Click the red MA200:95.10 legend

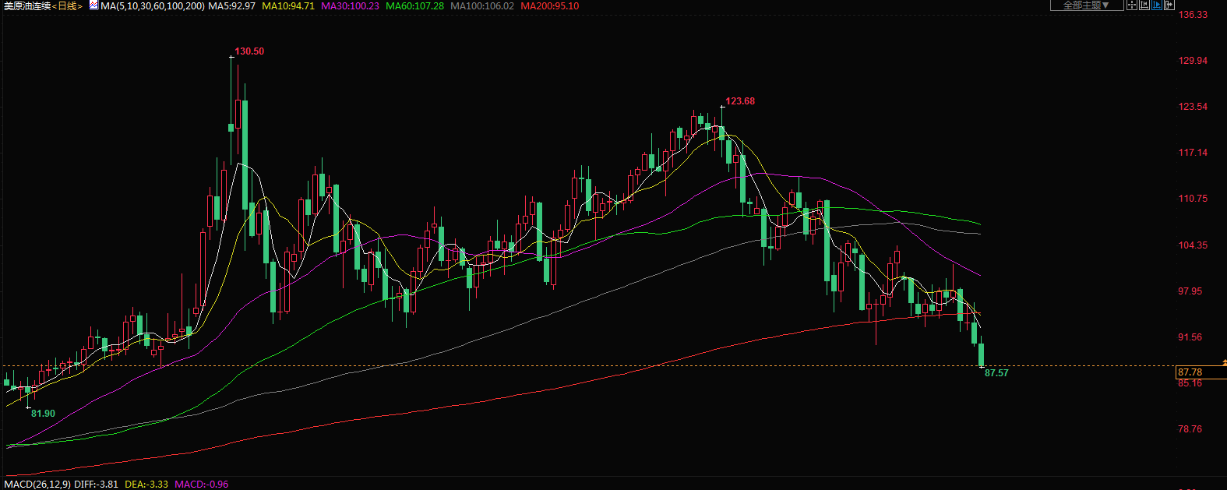[x=549, y=6]
